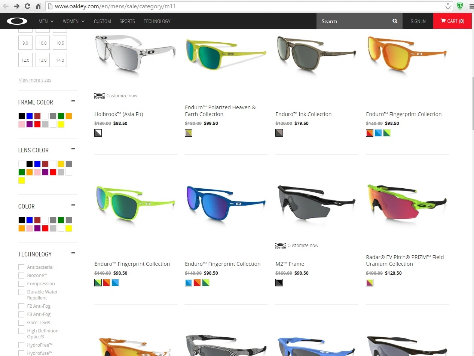The width and height of the screenshot is (474, 356).
Task: Open the TECHNOLOGY navigation item
Action: pos(157,21)
